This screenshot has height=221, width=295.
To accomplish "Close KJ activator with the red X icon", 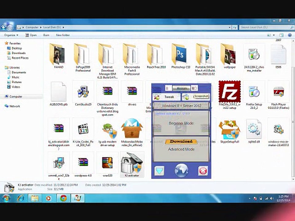I will pyautogui.click(x=203, y=171).
